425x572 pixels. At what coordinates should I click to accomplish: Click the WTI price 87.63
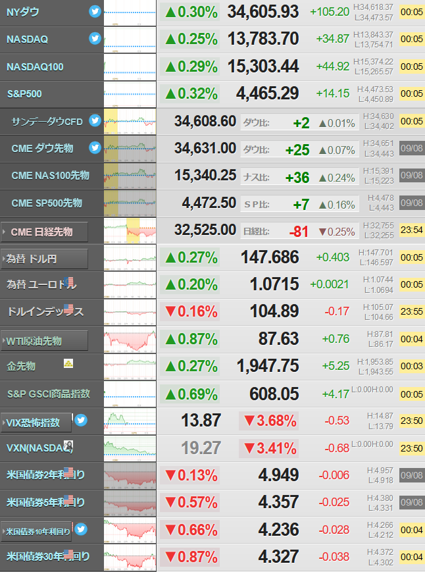tap(279, 339)
